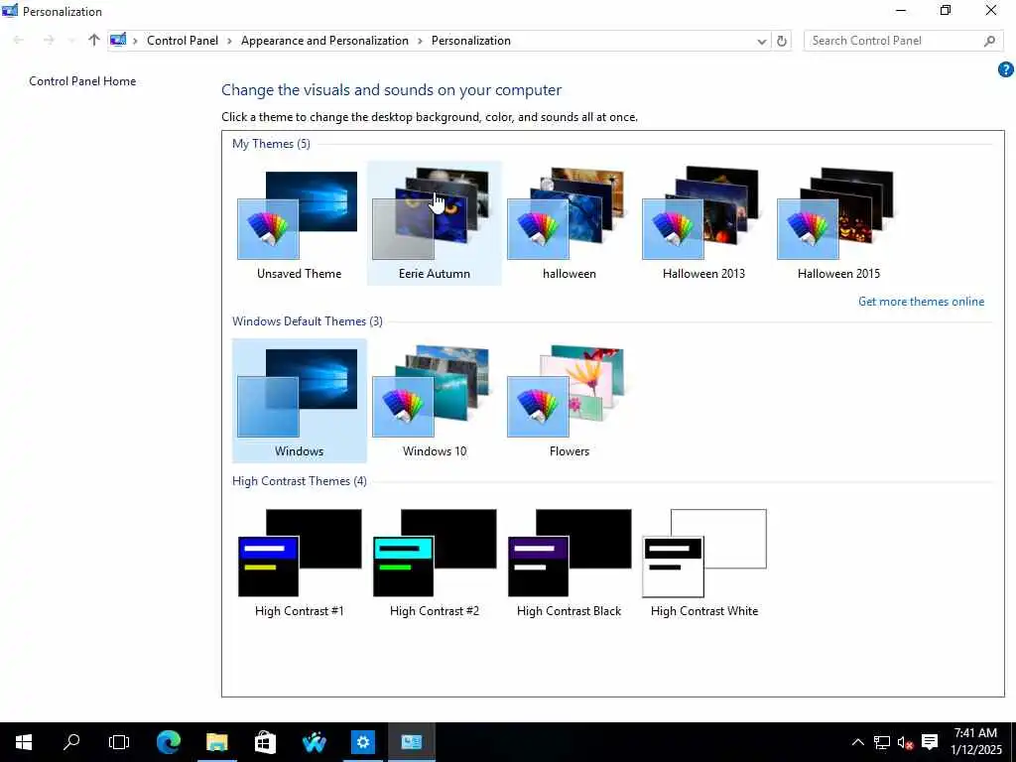Click the Personalization taskbar button
Viewport: 1016px width, 762px height.
click(x=412, y=742)
